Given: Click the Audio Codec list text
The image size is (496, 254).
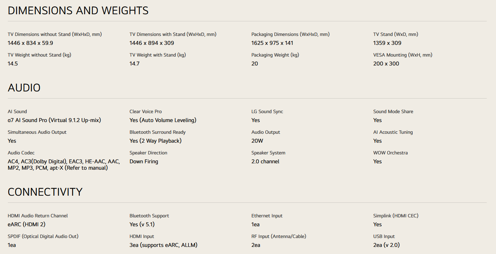Looking at the screenshot, I should (x=64, y=165).
